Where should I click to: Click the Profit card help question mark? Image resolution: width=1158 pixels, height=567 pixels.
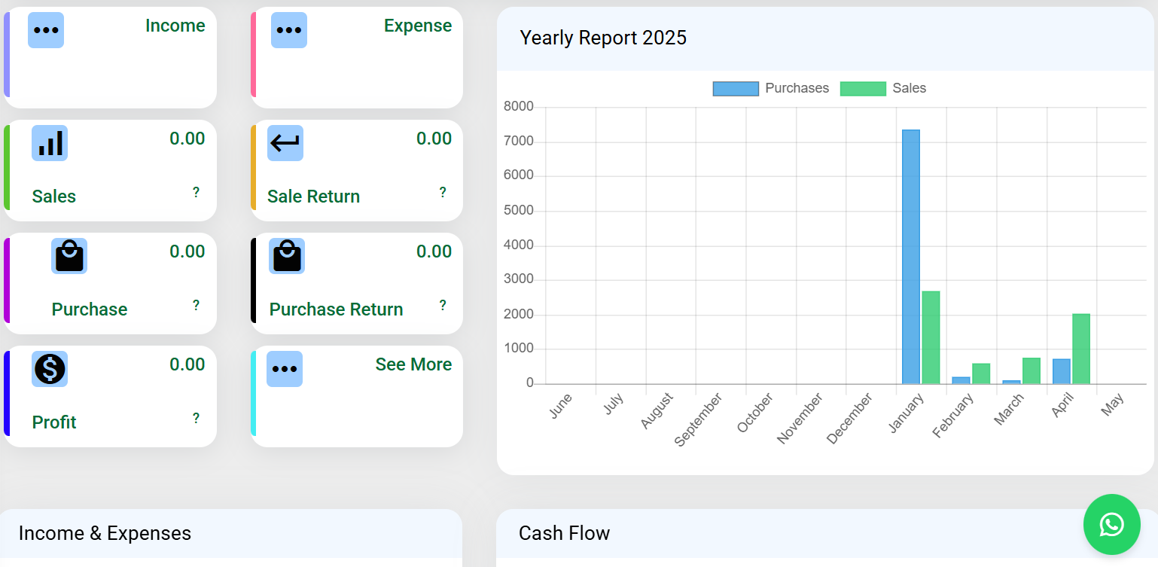pos(196,419)
